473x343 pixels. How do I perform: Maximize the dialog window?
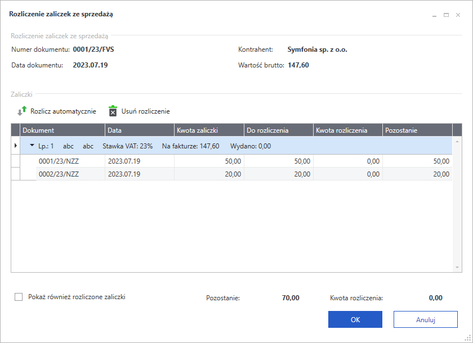point(446,15)
